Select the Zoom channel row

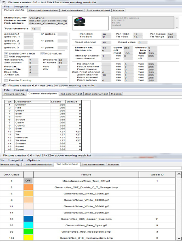tap(43, 149)
